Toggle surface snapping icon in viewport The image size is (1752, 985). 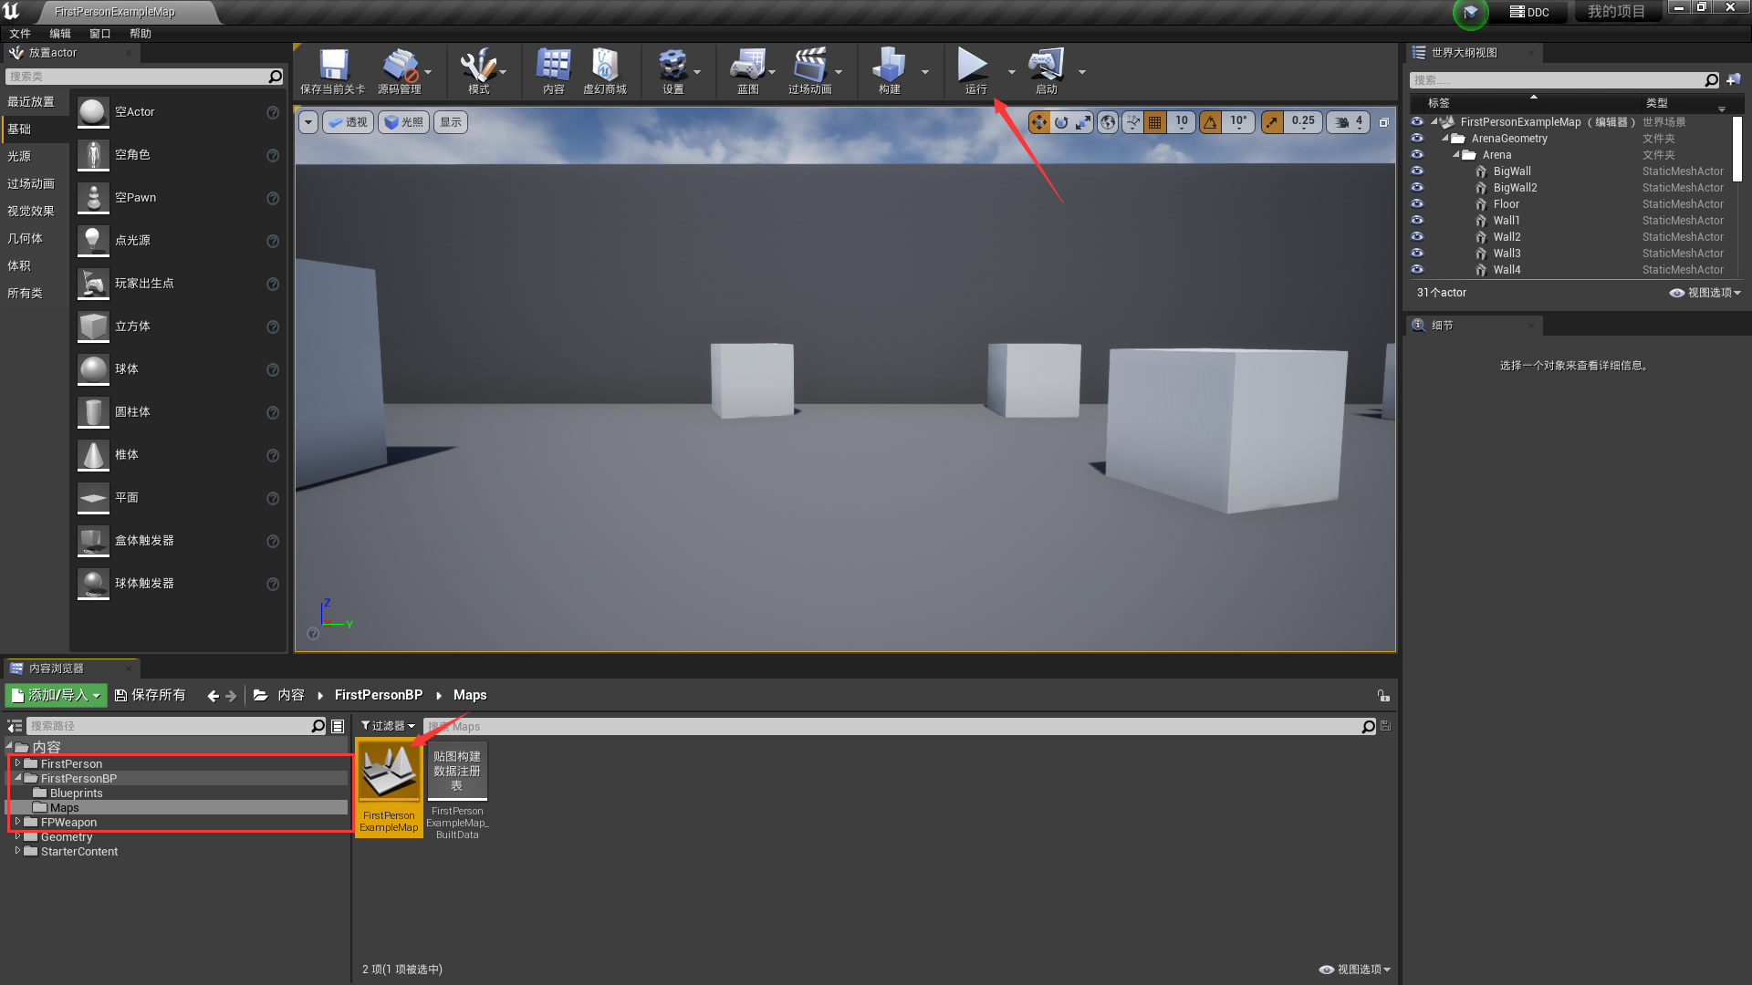1133,122
